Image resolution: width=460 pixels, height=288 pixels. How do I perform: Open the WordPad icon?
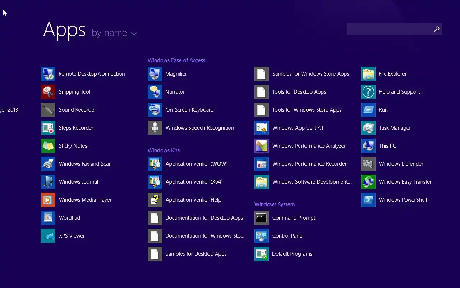[x=48, y=218]
